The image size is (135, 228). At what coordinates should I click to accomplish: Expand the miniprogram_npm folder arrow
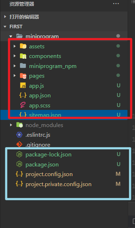click(x=15, y=66)
